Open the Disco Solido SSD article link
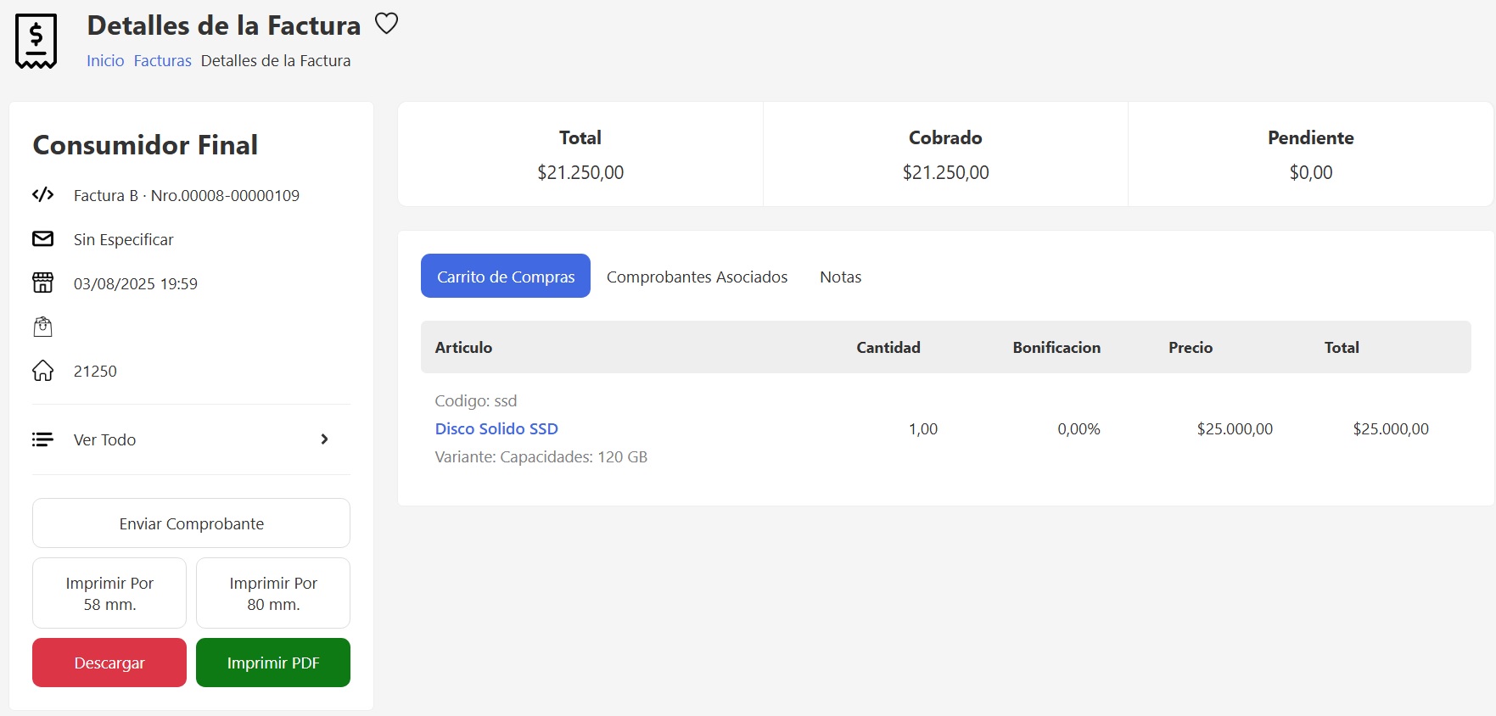 pyautogui.click(x=496, y=428)
